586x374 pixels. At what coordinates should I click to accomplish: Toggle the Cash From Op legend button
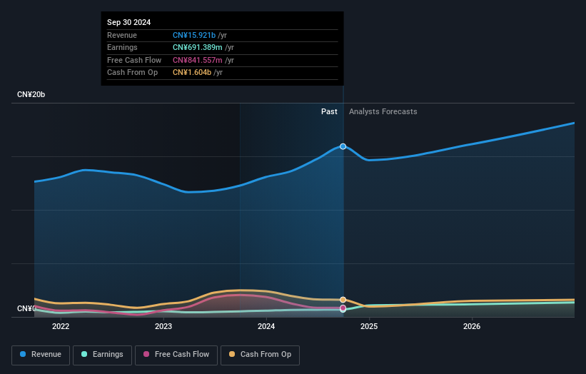(x=260, y=355)
